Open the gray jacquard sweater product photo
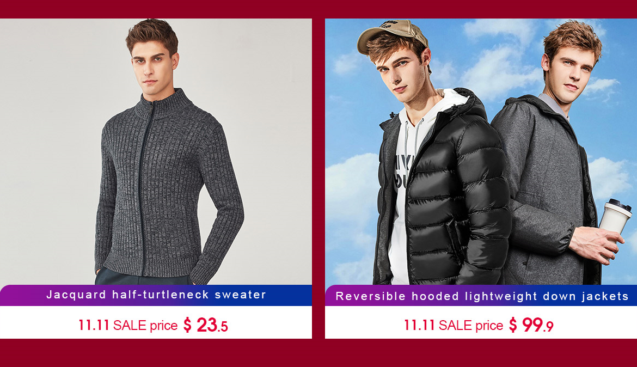Viewport: 637px width, 367px height. [x=156, y=151]
